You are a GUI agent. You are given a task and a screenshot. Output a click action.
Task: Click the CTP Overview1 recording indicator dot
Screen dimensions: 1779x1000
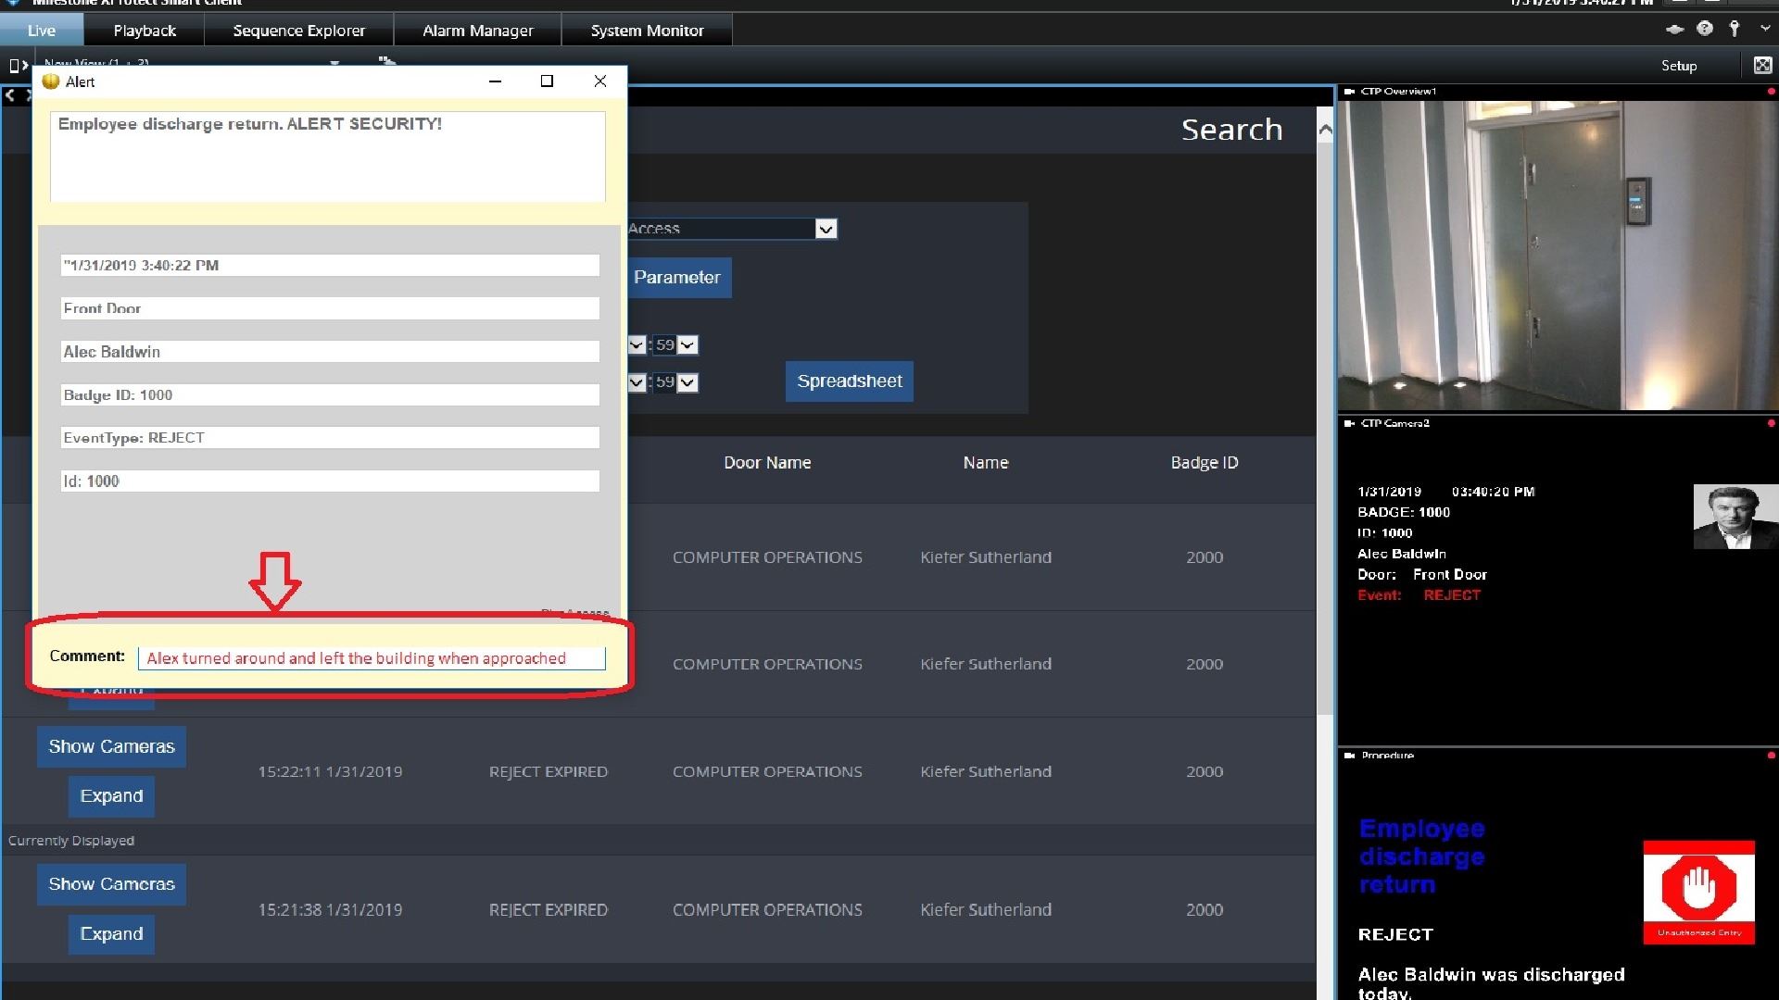coord(1771,91)
